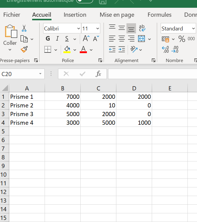Click the wrap text icon
The height and width of the screenshot is (222, 197).
(x=142, y=28)
